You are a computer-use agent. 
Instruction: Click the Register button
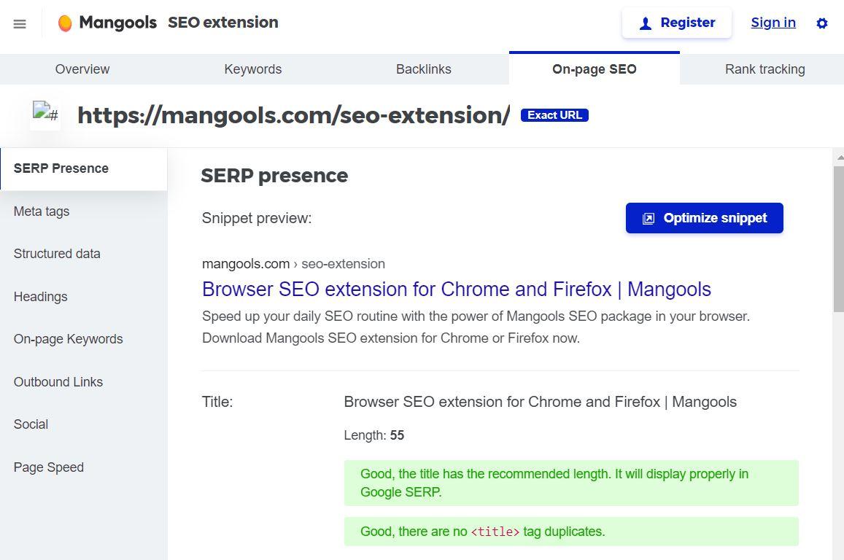click(677, 23)
